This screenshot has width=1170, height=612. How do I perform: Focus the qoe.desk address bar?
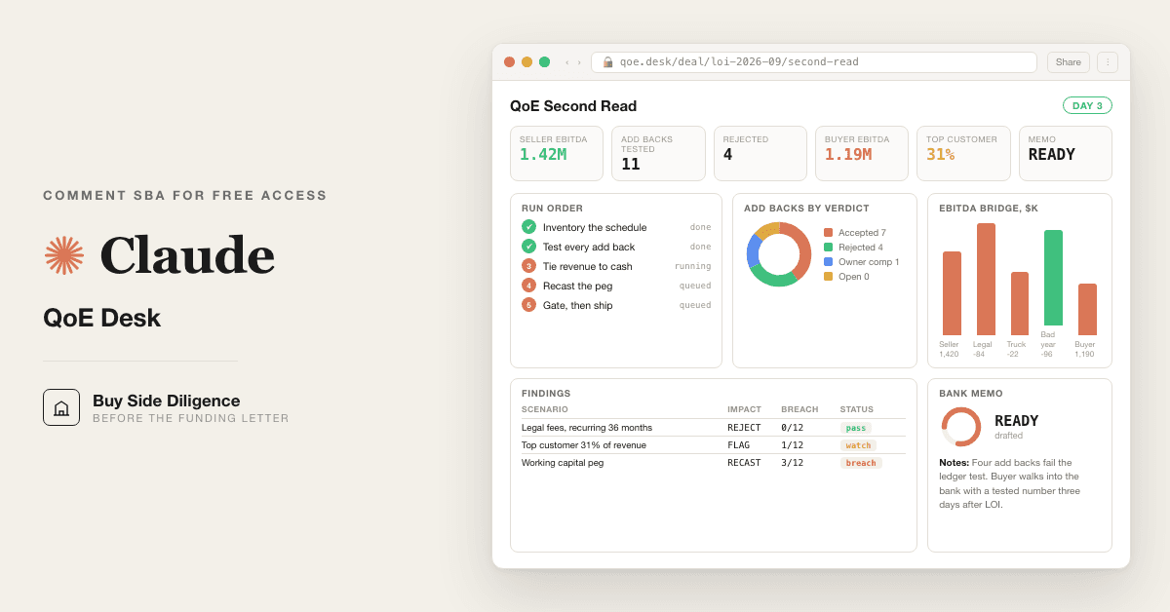[x=814, y=62]
